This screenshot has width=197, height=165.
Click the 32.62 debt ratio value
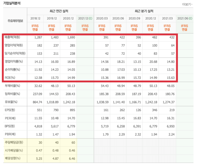38,86
